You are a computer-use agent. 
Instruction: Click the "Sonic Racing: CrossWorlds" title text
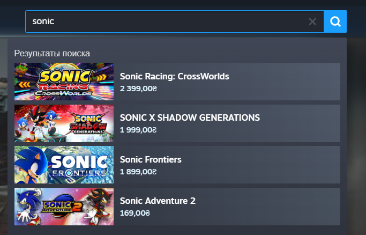coord(175,76)
